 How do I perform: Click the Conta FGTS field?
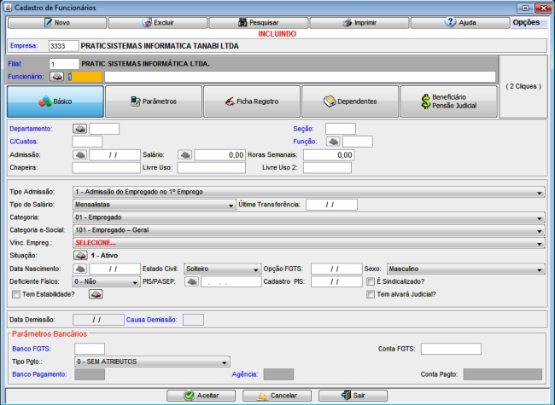coord(451,349)
